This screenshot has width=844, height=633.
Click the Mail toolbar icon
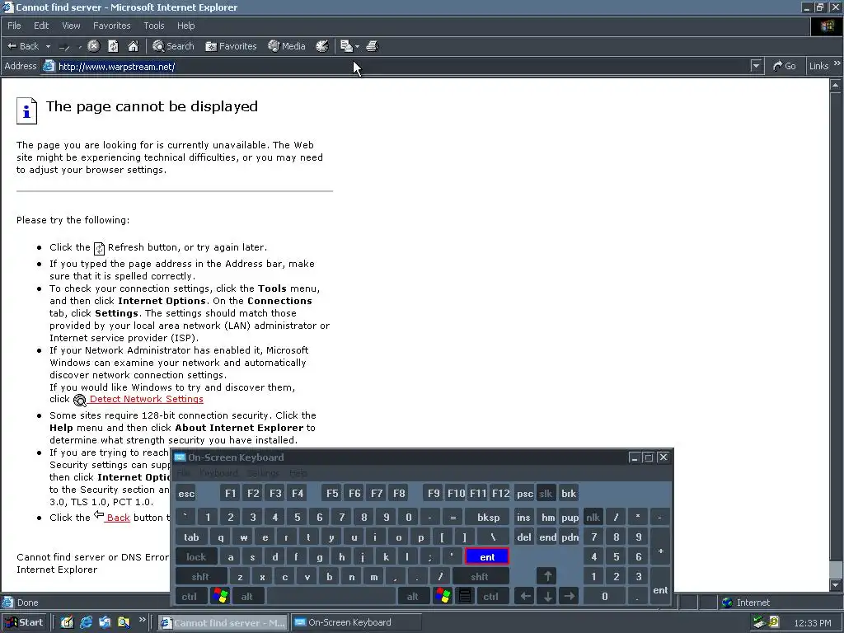347,46
